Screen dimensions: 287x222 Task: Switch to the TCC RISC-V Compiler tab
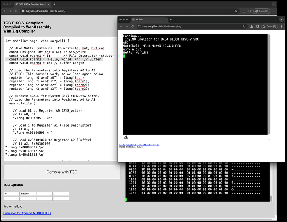tap(32, 4)
